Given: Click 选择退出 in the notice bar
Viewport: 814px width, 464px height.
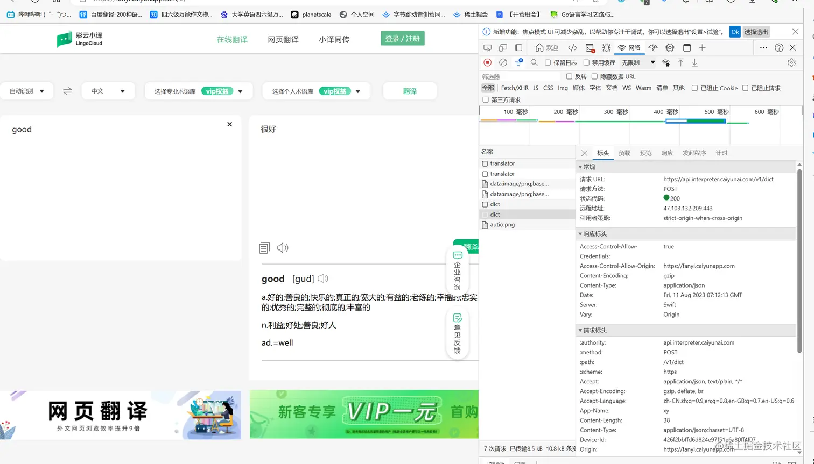Looking at the screenshot, I should pyautogui.click(x=756, y=32).
